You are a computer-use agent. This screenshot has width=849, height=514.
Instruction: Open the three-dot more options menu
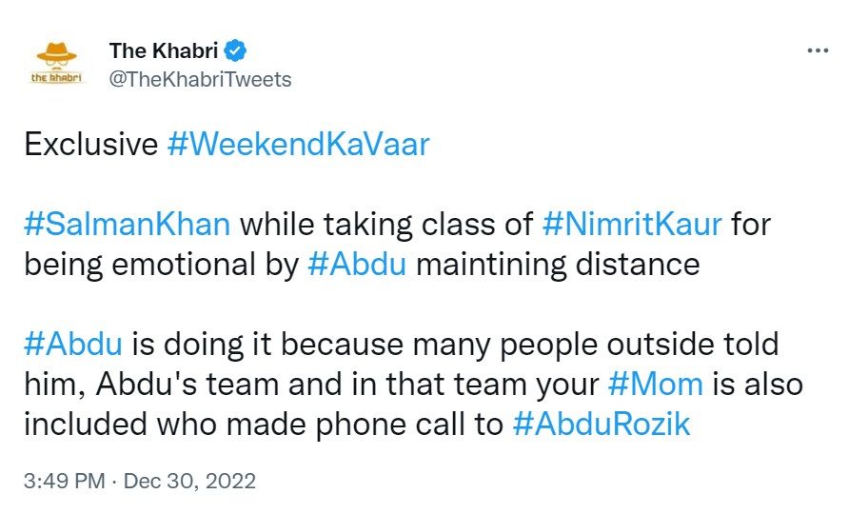click(x=817, y=50)
